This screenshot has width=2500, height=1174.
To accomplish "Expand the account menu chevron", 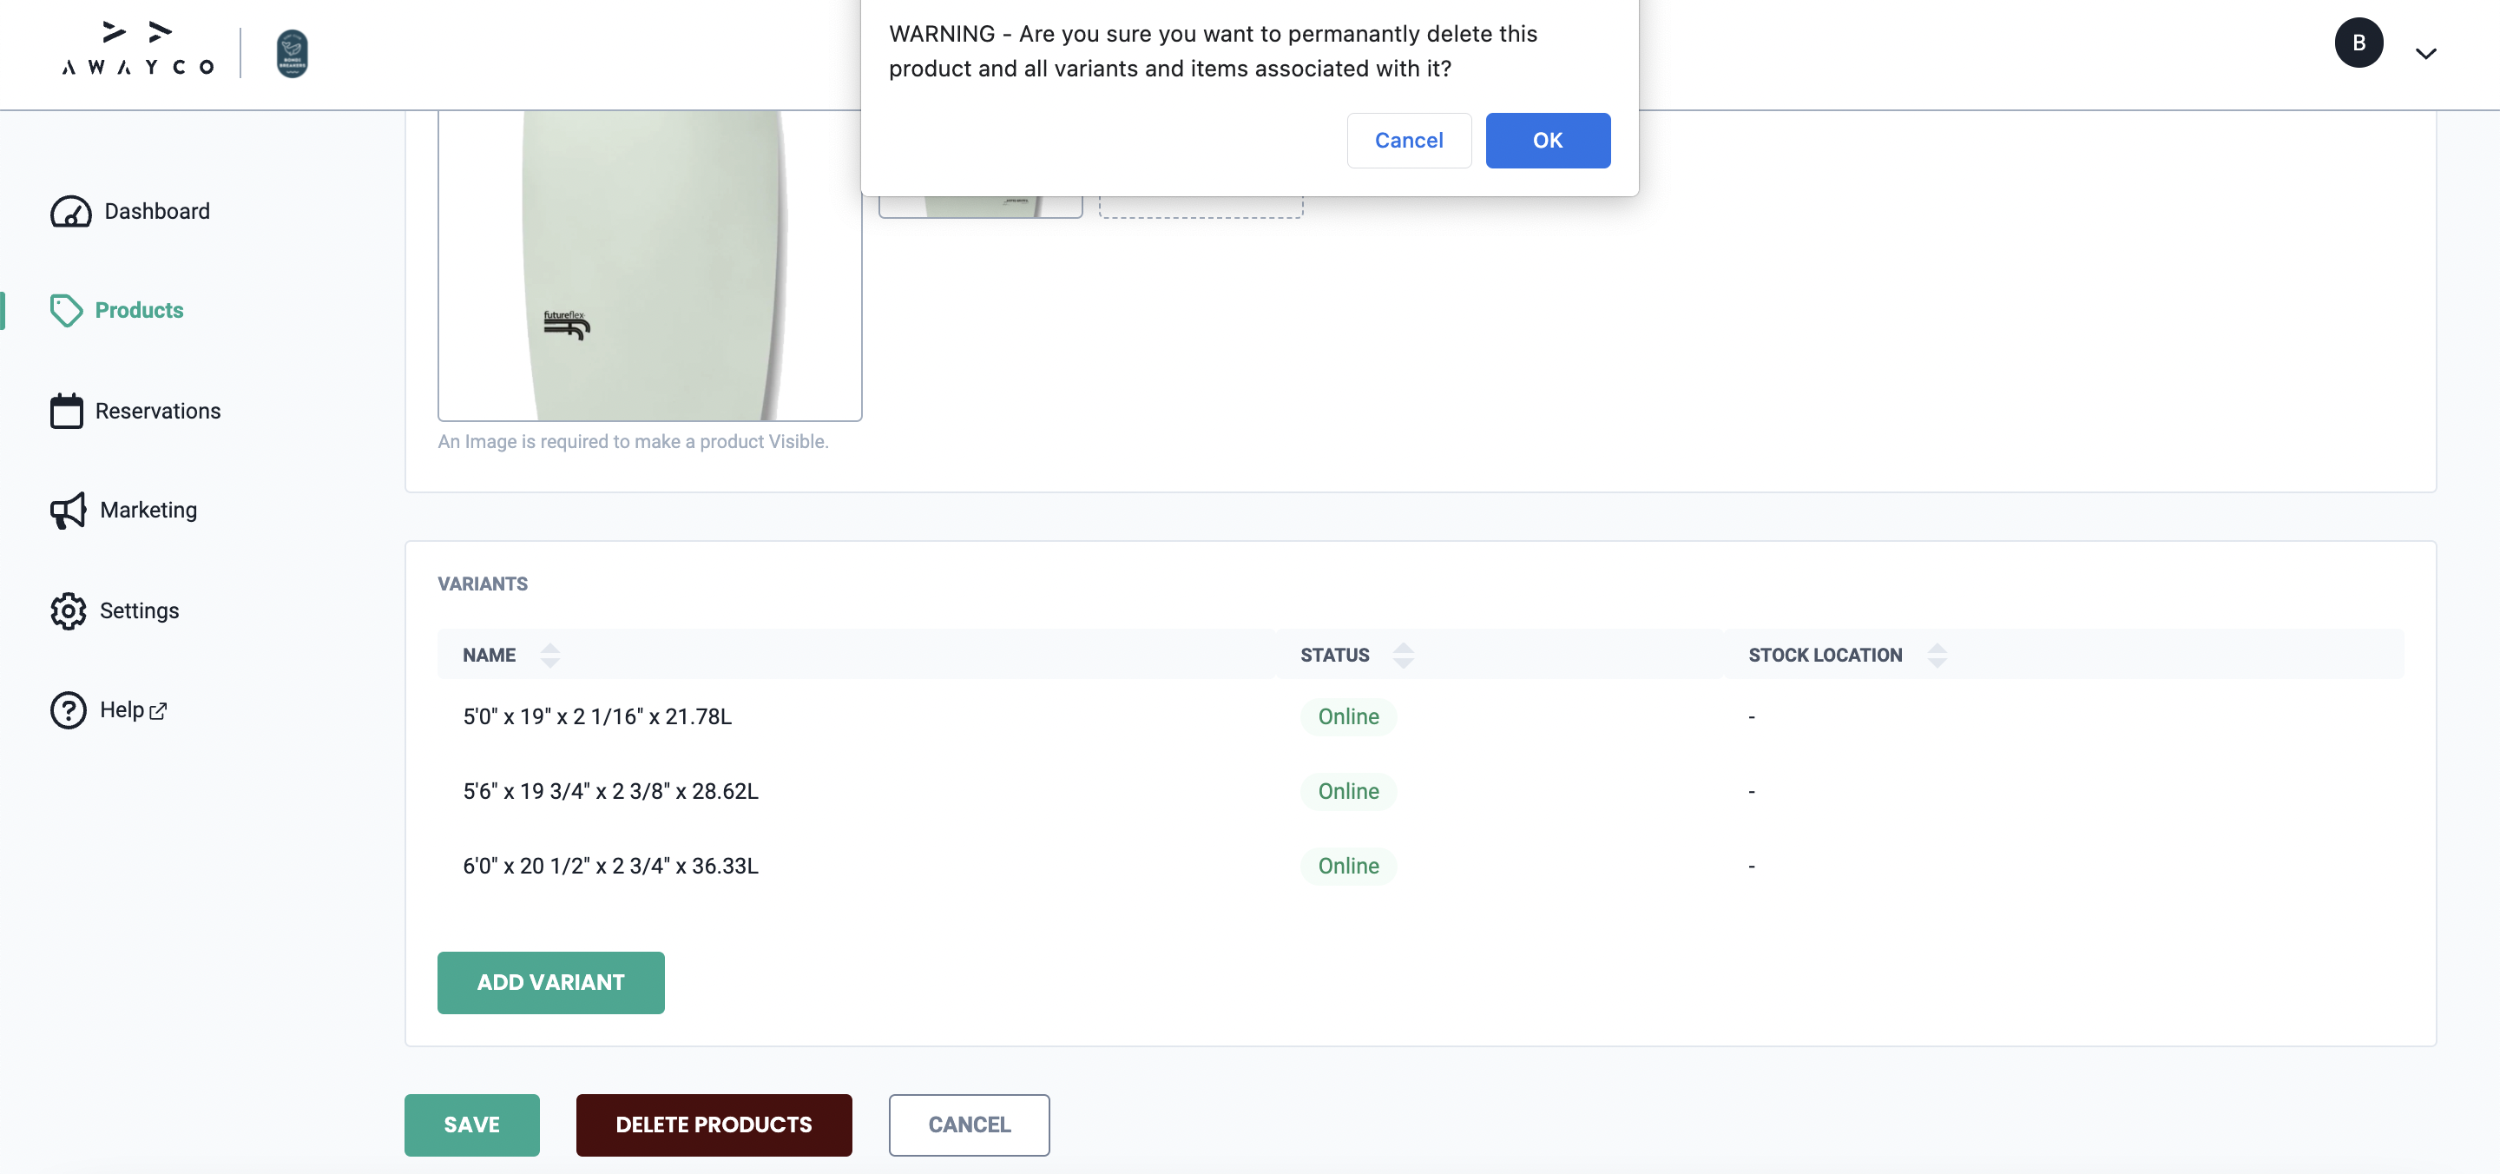I will [2425, 54].
